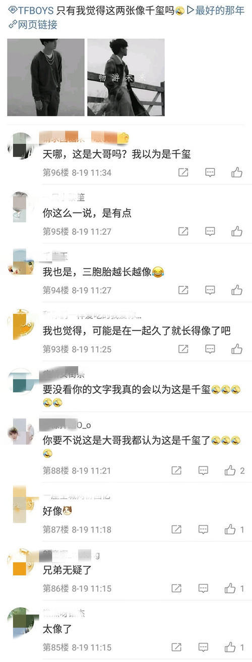The image size is (252, 662).
Task: Like the comment on floor 93
Action: 237,348
